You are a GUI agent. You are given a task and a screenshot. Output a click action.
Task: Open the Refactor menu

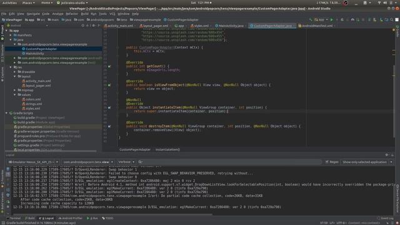pos(72,14)
